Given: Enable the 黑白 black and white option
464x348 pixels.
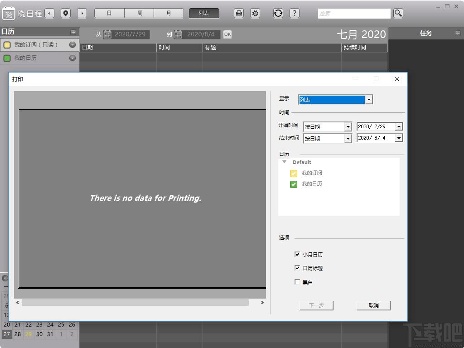Looking at the screenshot, I should (x=297, y=282).
